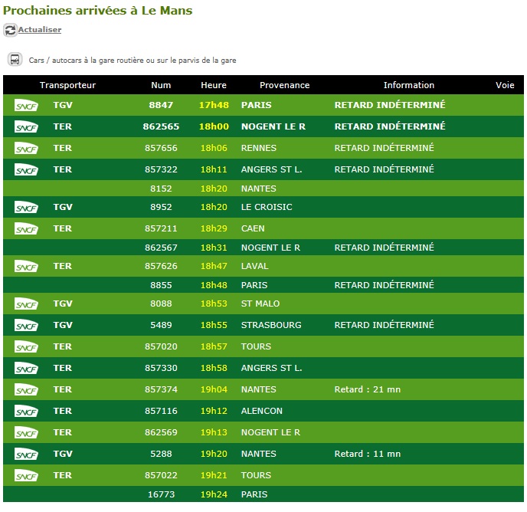The image size is (527, 512).
Task: Click the Transporteur column header
Action: click(67, 85)
